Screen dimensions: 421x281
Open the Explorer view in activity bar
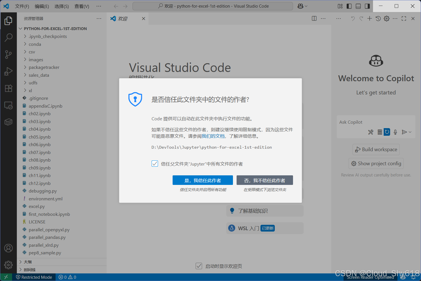tap(8, 21)
